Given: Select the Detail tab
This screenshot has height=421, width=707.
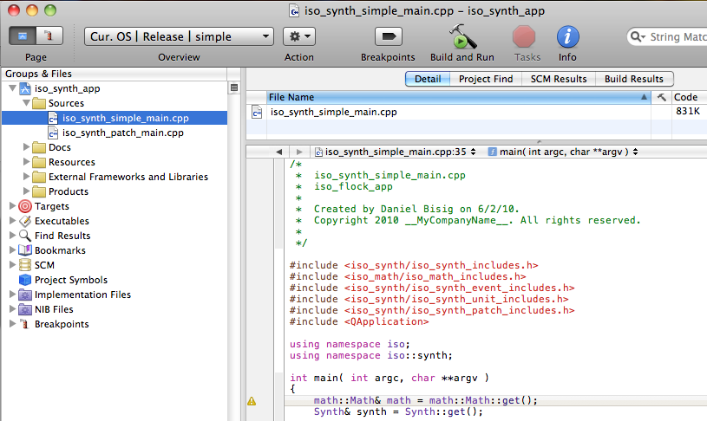Looking at the screenshot, I should click(428, 79).
